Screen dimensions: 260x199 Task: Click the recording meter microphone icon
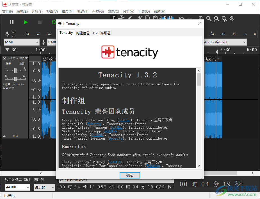click(7, 34)
